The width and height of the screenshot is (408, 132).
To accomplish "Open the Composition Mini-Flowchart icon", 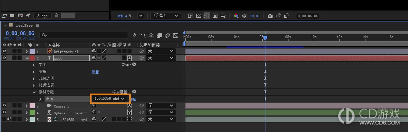I will click(143, 35).
